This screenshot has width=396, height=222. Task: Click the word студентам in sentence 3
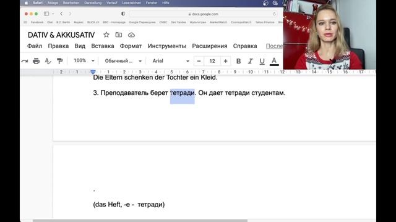click(x=268, y=93)
